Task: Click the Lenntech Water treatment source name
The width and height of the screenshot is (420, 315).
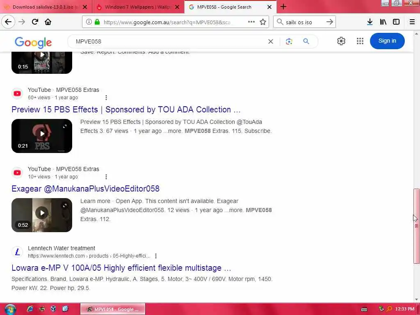Action: point(62,248)
